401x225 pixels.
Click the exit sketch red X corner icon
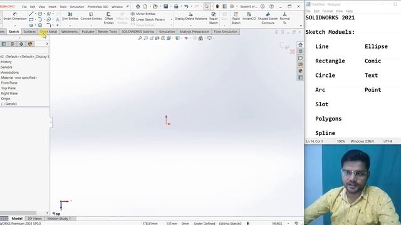293,52
